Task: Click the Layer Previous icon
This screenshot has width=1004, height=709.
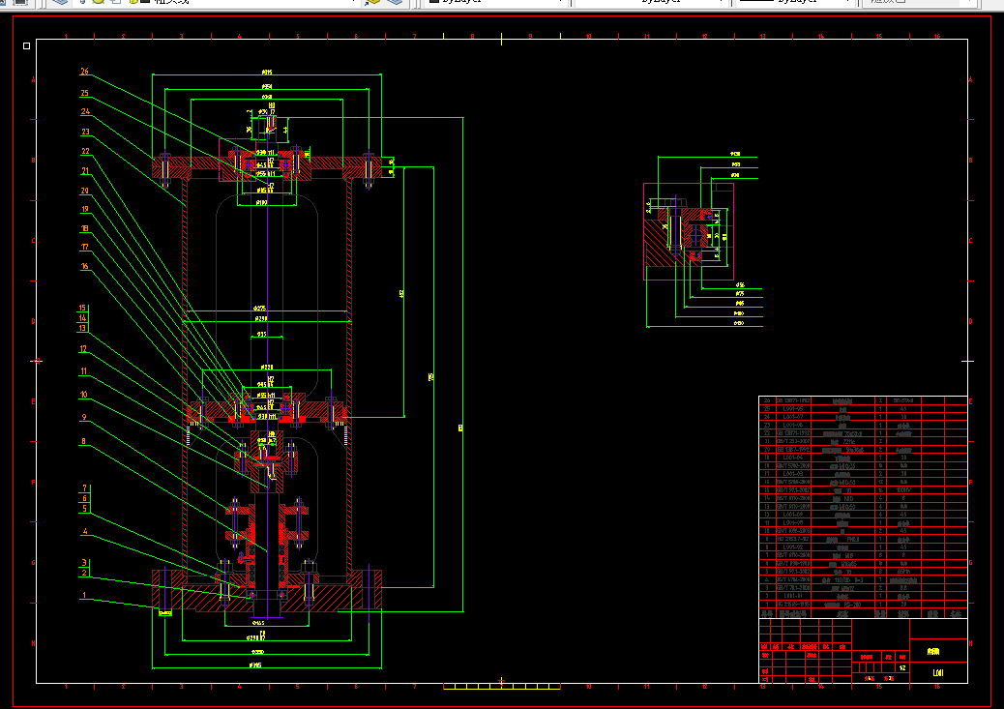Action: click(396, 2)
